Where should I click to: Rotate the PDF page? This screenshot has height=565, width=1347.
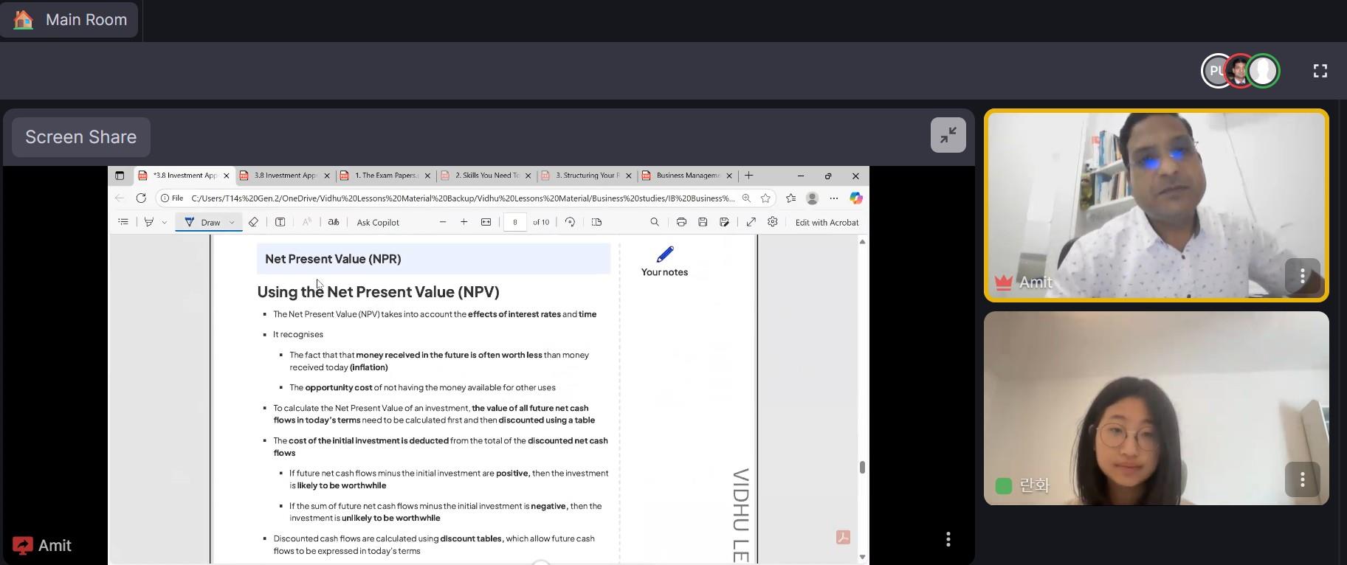pyautogui.click(x=570, y=222)
